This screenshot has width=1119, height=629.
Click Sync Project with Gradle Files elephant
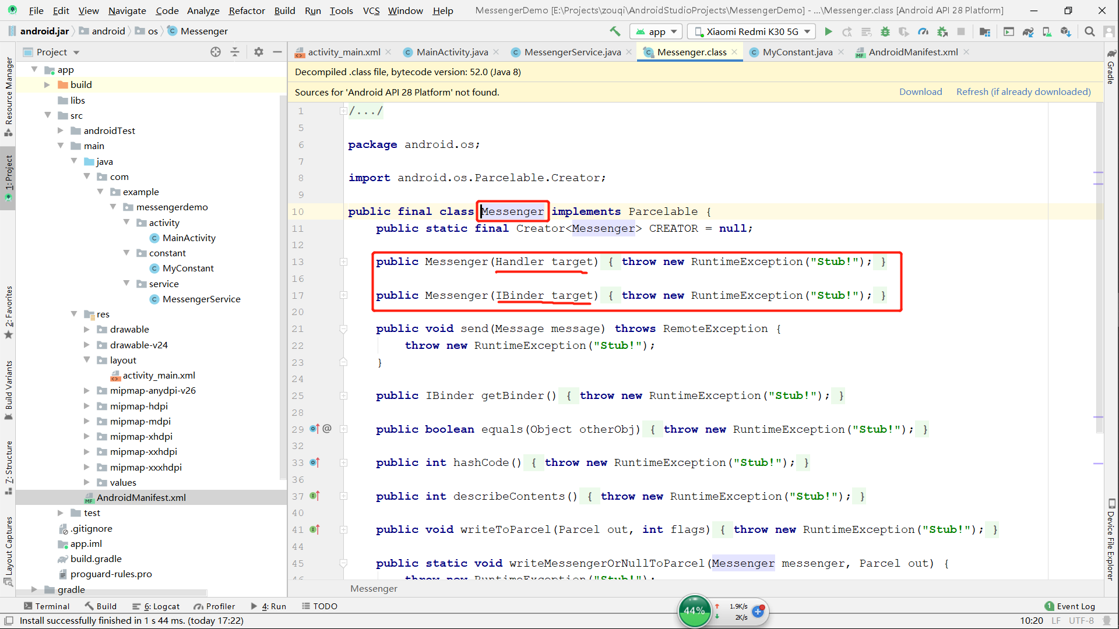click(1028, 31)
